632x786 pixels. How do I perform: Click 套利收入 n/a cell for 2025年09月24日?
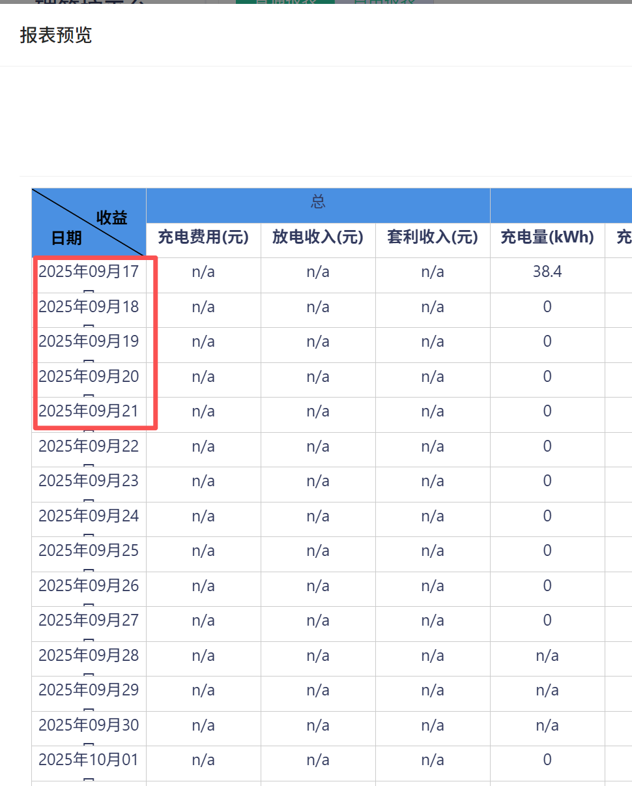click(x=433, y=516)
